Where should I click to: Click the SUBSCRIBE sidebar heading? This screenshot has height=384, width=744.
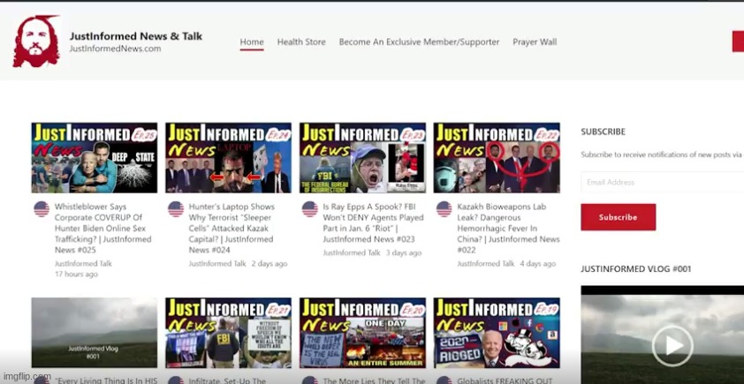point(604,132)
